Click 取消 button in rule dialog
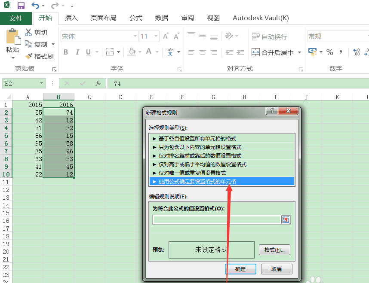The height and width of the screenshot is (283, 369). 277,269
